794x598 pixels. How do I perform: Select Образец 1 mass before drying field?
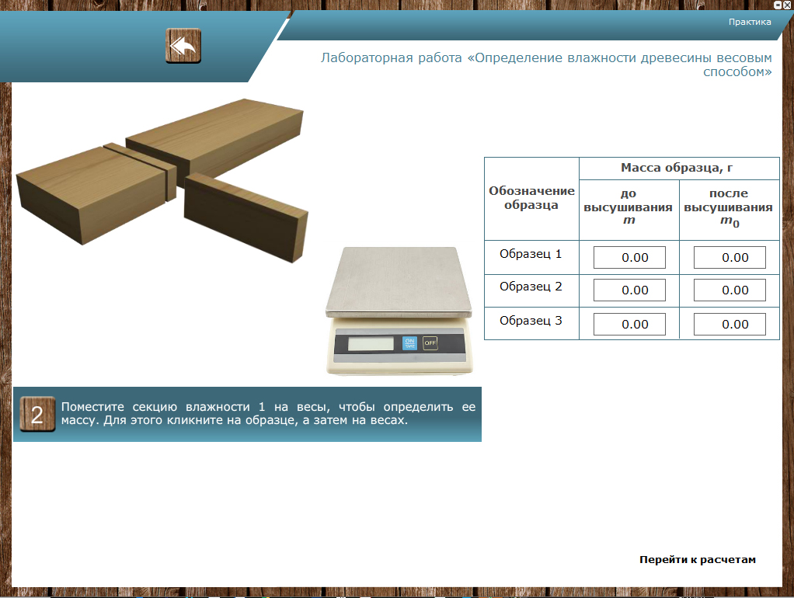(629, 258)
